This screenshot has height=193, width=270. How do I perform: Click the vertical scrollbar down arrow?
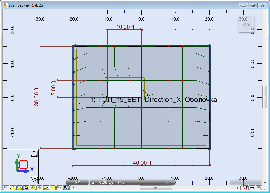point(265,183)
